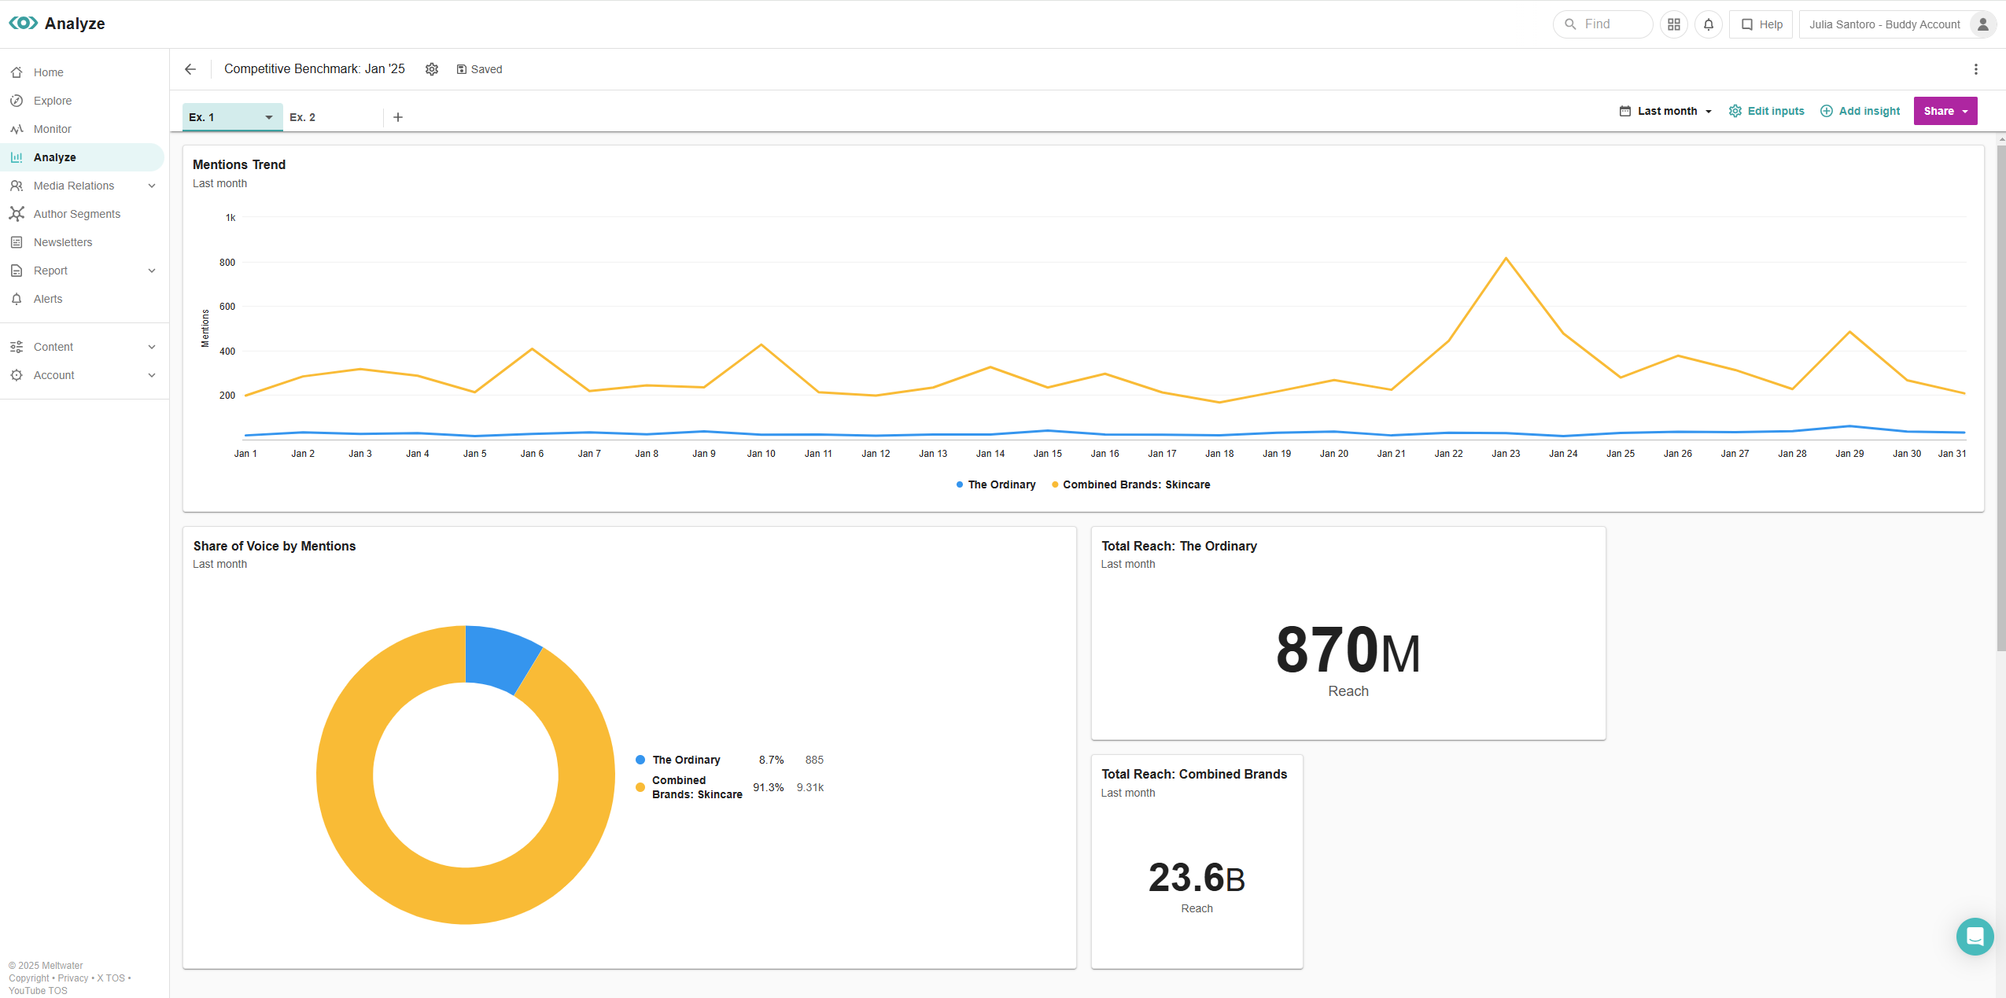Expand Media Relations submenu chevron

[x=152, y=186]
